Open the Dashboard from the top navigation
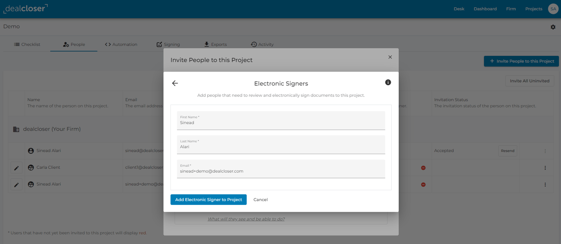The width and height of the screenshot is (561, 244). pyautogui.click(x=485, y=9)
